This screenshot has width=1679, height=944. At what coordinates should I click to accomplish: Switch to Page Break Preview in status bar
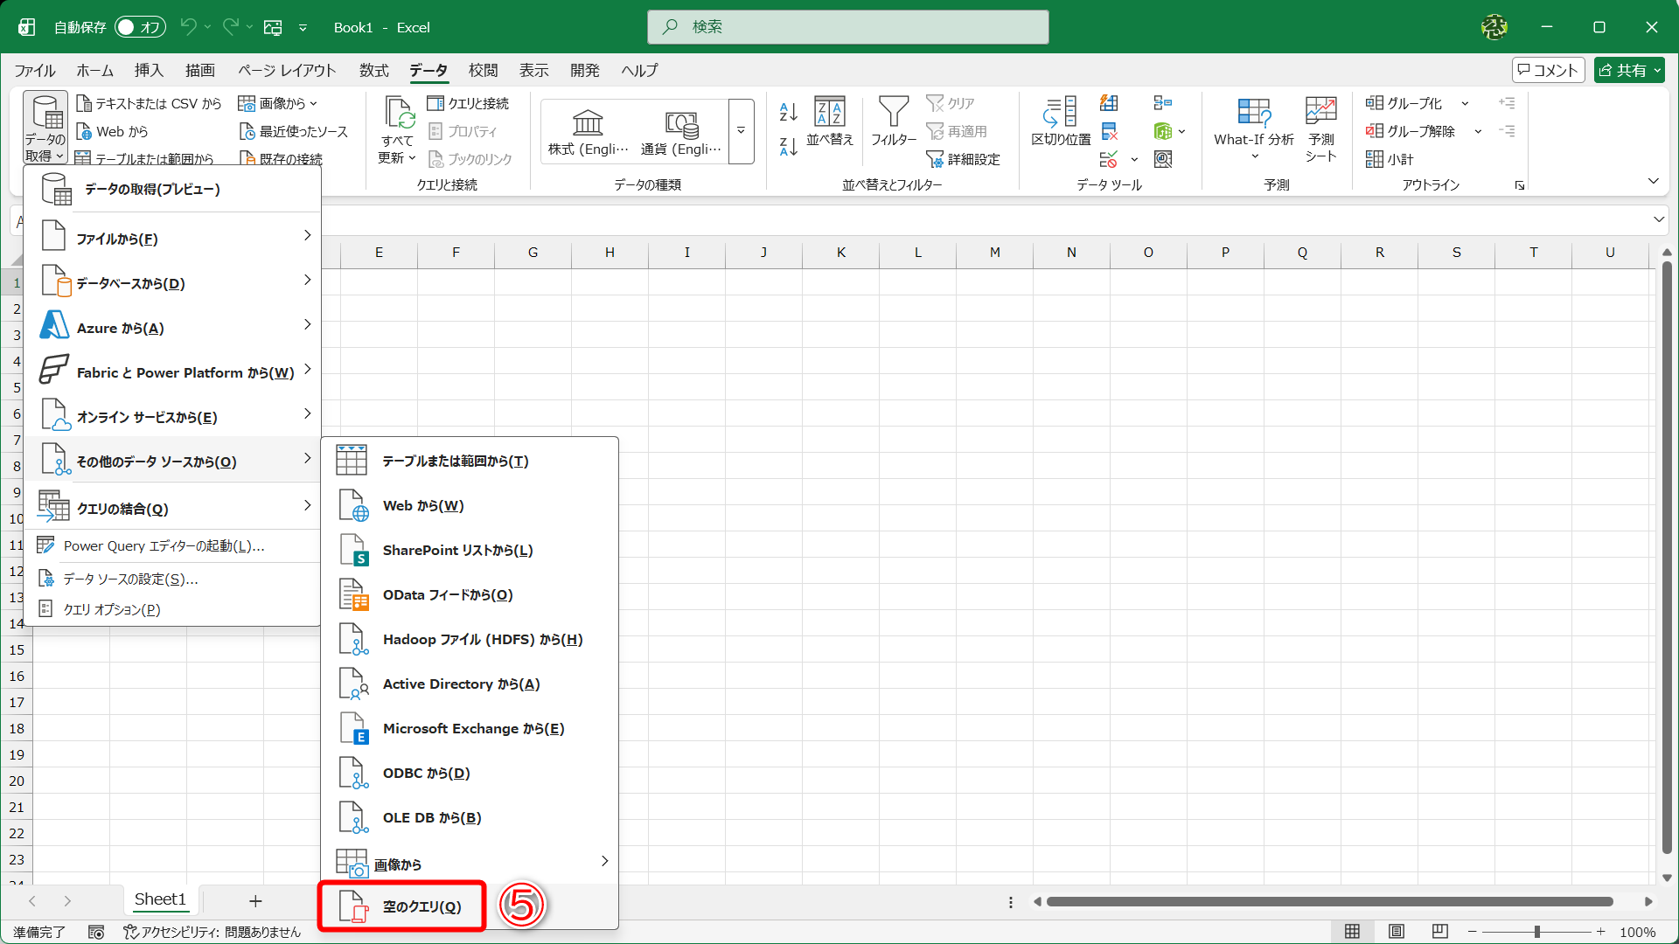(x=1440, y=932)
